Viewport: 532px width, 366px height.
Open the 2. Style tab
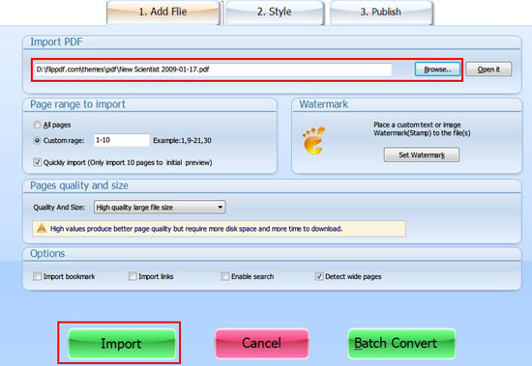[x=274, y=13]
